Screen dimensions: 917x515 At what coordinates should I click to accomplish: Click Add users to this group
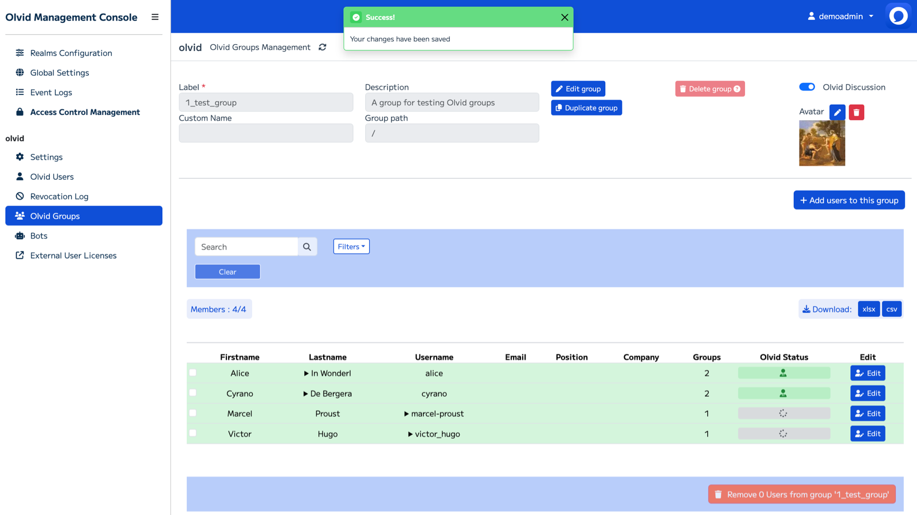(849, 200)
